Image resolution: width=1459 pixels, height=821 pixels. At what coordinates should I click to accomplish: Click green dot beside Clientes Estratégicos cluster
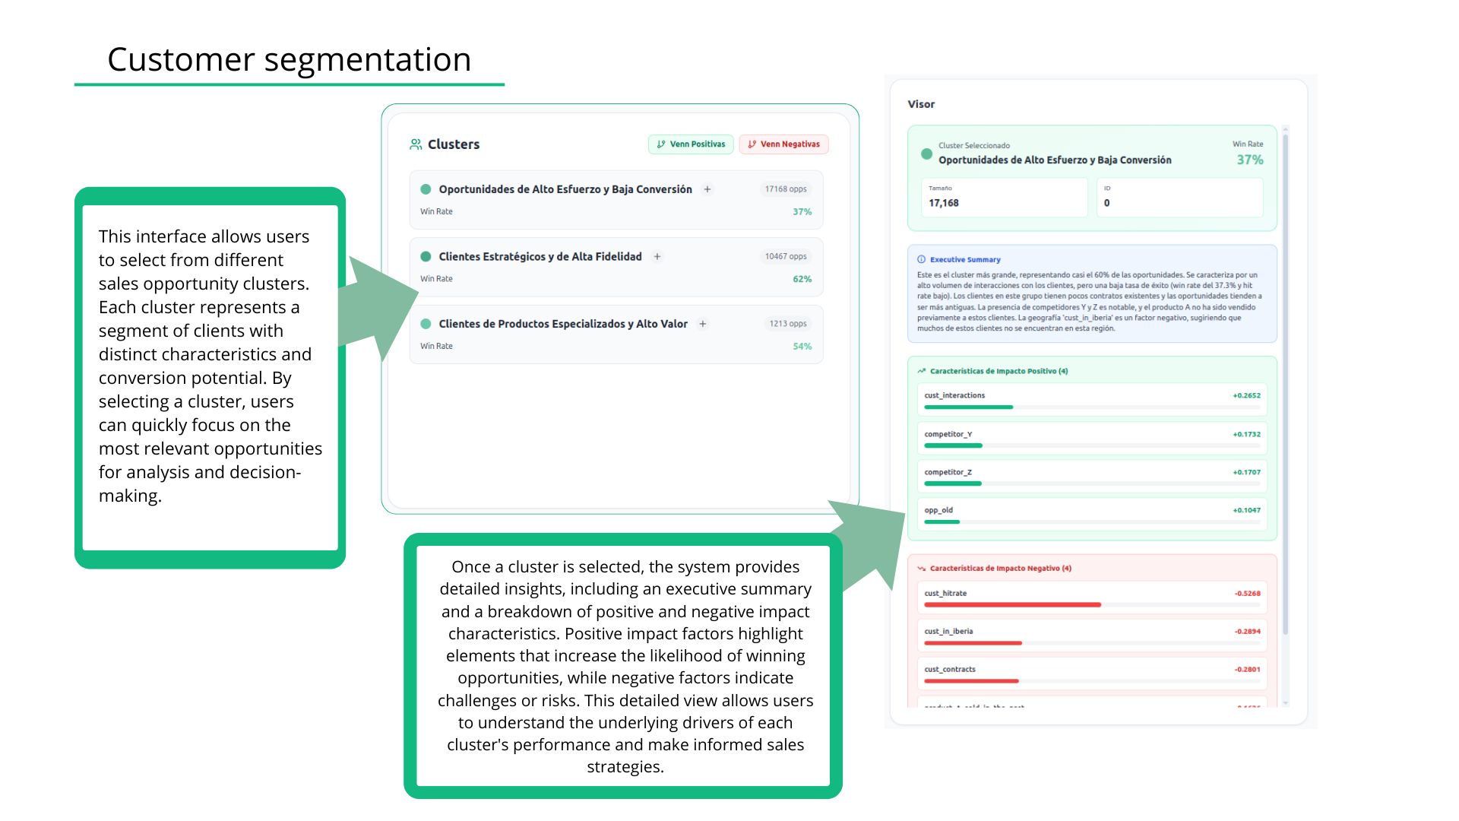(x=426, y=257)
